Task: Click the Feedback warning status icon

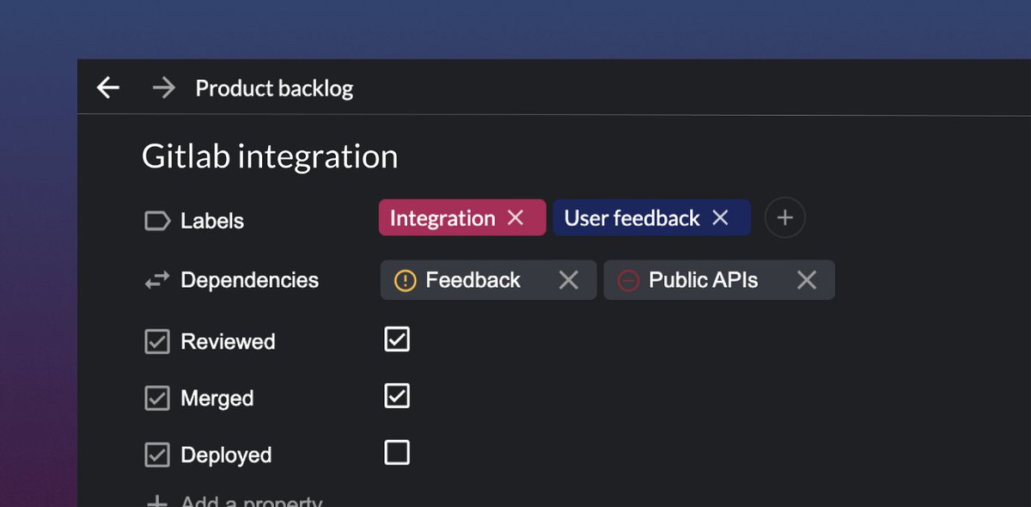Action: [405, 280]
